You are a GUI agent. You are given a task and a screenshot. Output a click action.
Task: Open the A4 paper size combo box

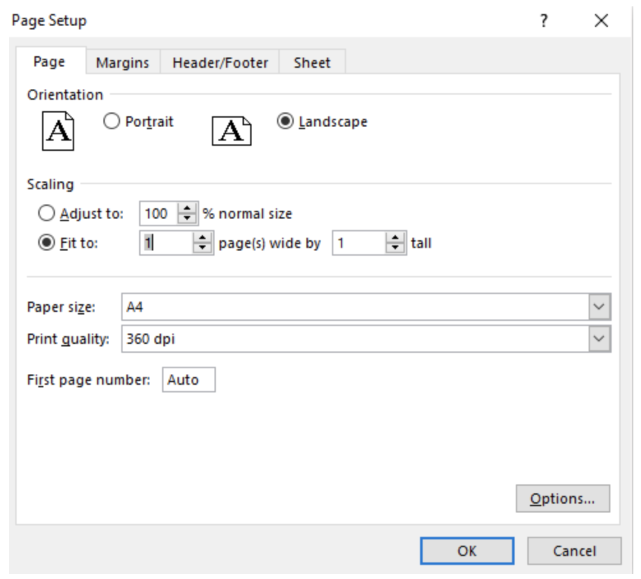pyautogui.click(x=366, y=307)
